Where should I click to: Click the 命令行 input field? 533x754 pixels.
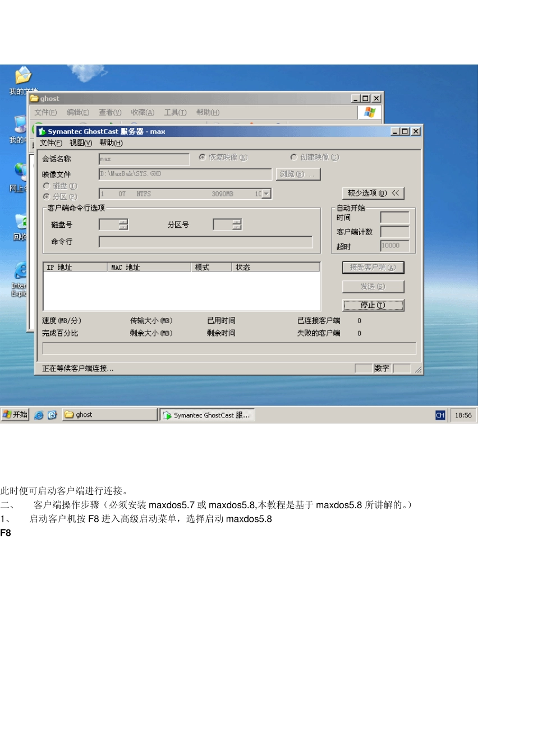tap(206, 242)
